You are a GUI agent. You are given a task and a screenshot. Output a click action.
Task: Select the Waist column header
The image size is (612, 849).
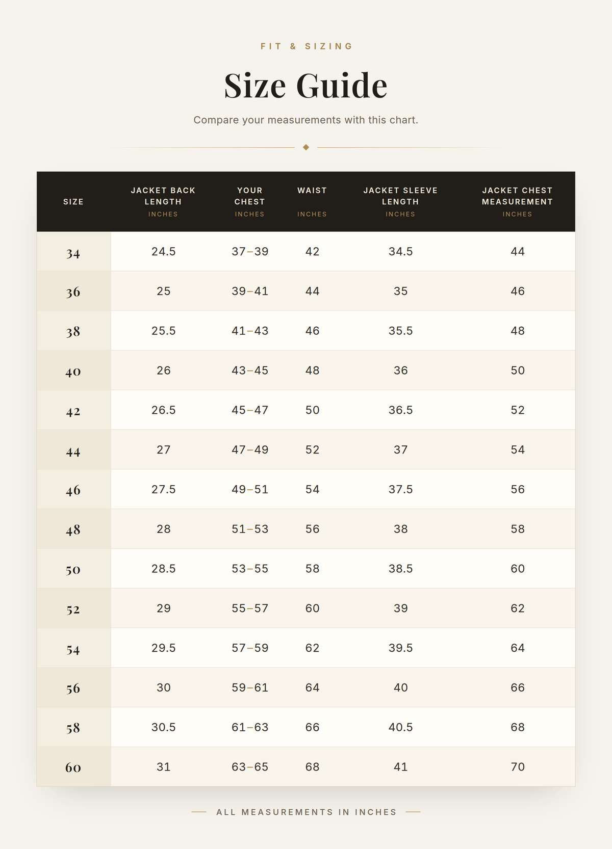coord(312,202)
